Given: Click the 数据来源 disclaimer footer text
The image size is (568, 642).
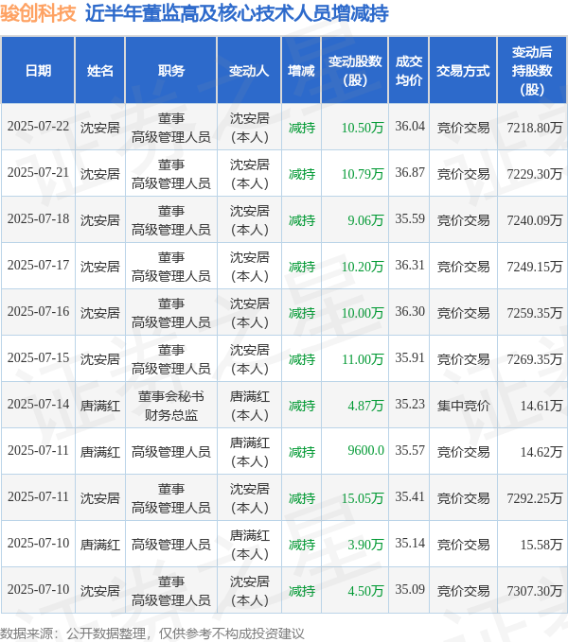Looking at the screenshot, I should (152, 633).
